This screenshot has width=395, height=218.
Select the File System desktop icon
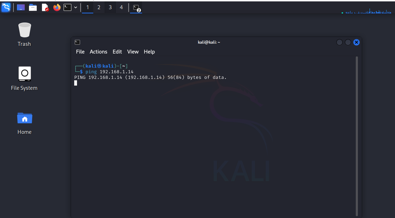click(x=24, y=78)
